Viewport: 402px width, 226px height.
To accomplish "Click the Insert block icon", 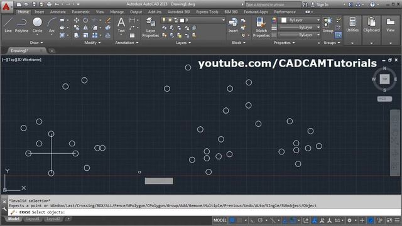I will (x=233, y=25).
